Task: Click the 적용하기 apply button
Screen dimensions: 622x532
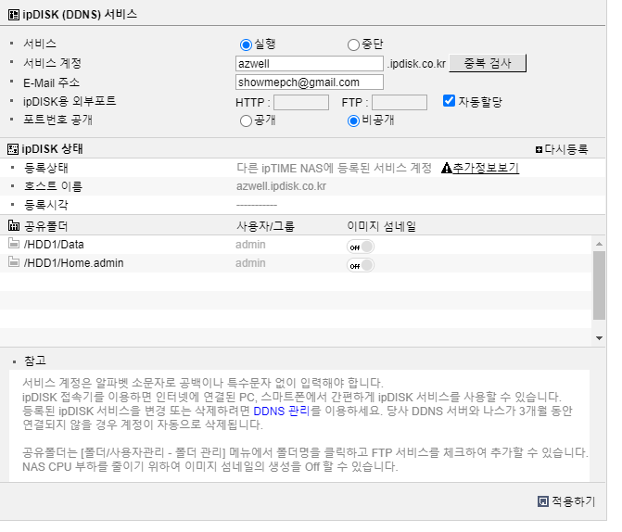Action: coord(574,501)
